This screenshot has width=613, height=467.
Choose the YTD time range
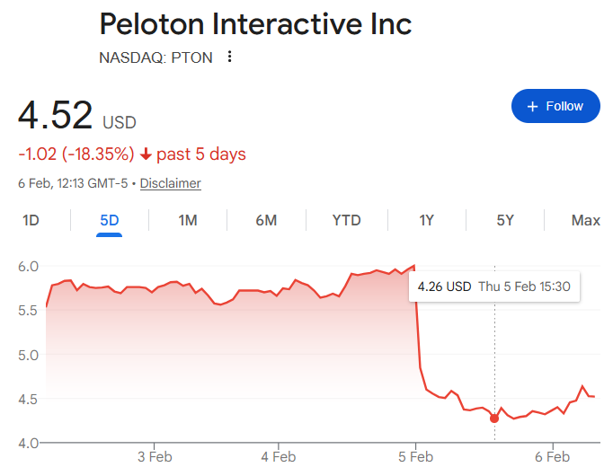coord(346,220)
